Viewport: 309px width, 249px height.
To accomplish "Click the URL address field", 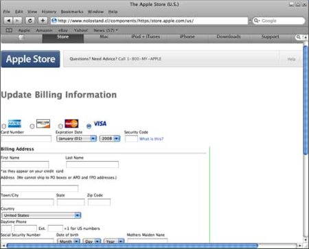I will [149, 21].
